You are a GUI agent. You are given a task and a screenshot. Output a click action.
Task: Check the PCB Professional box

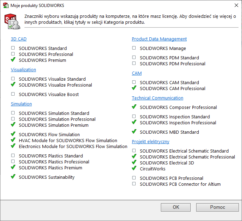tap(134, 178)
